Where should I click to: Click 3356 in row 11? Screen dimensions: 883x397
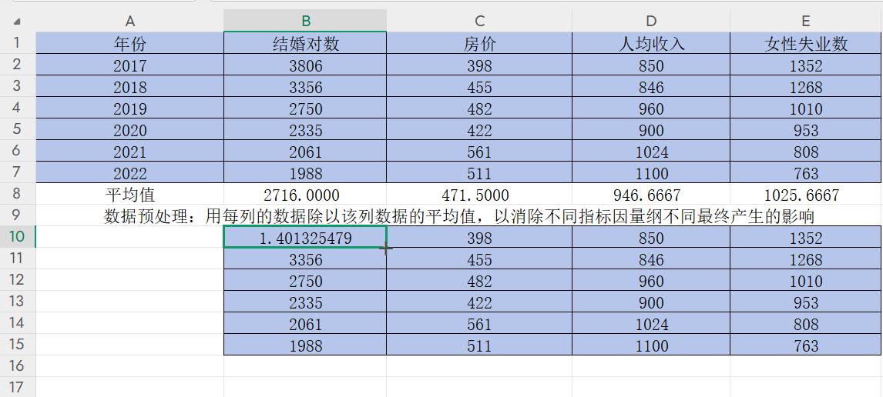(x=305, y=259)
